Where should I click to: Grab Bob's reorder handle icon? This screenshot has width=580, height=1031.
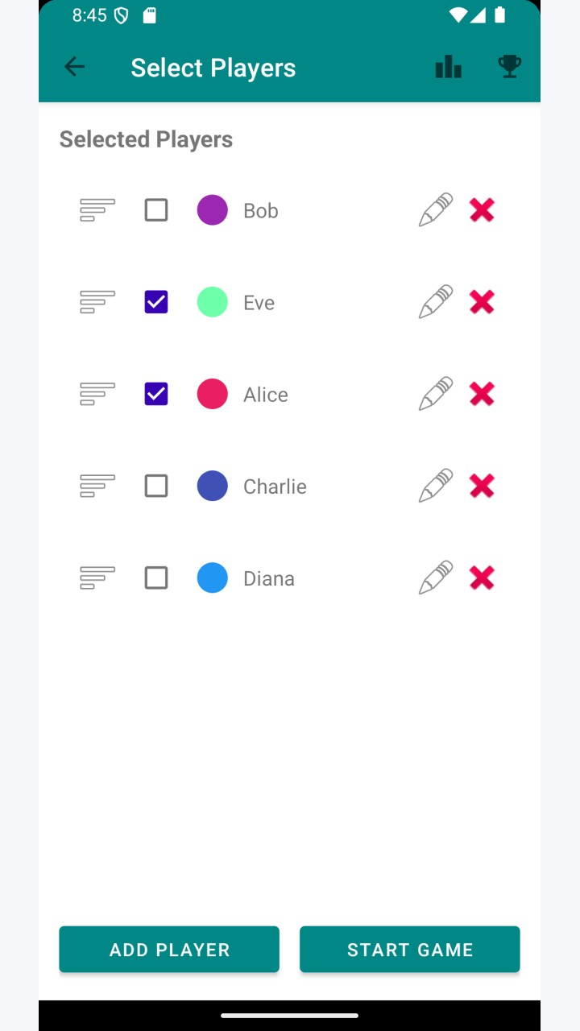pos(97,210)
